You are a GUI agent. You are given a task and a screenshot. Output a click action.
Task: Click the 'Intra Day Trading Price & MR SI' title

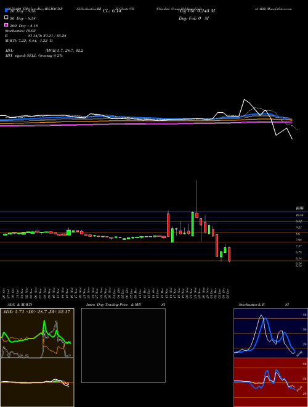coord(126,305)
